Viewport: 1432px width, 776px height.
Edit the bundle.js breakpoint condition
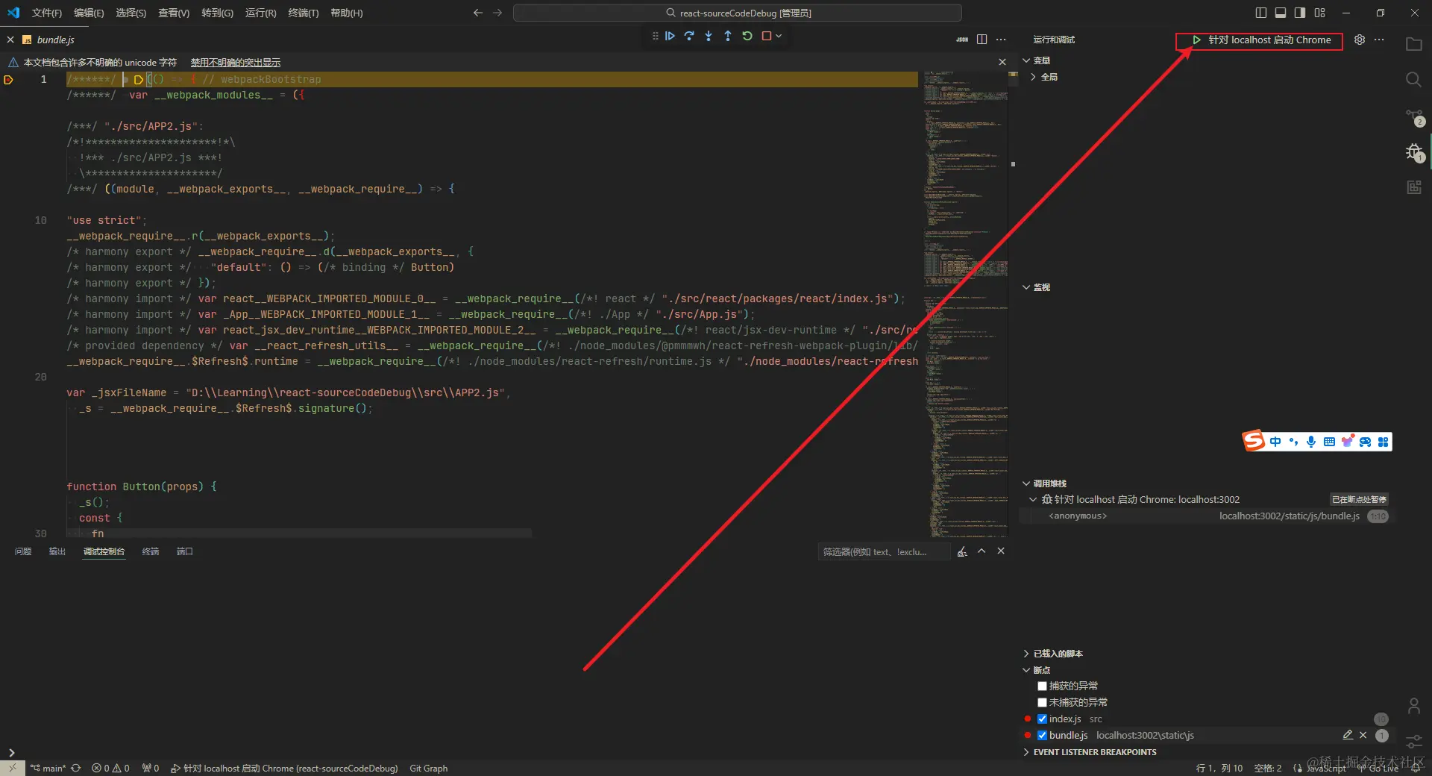click(1348, 735)
